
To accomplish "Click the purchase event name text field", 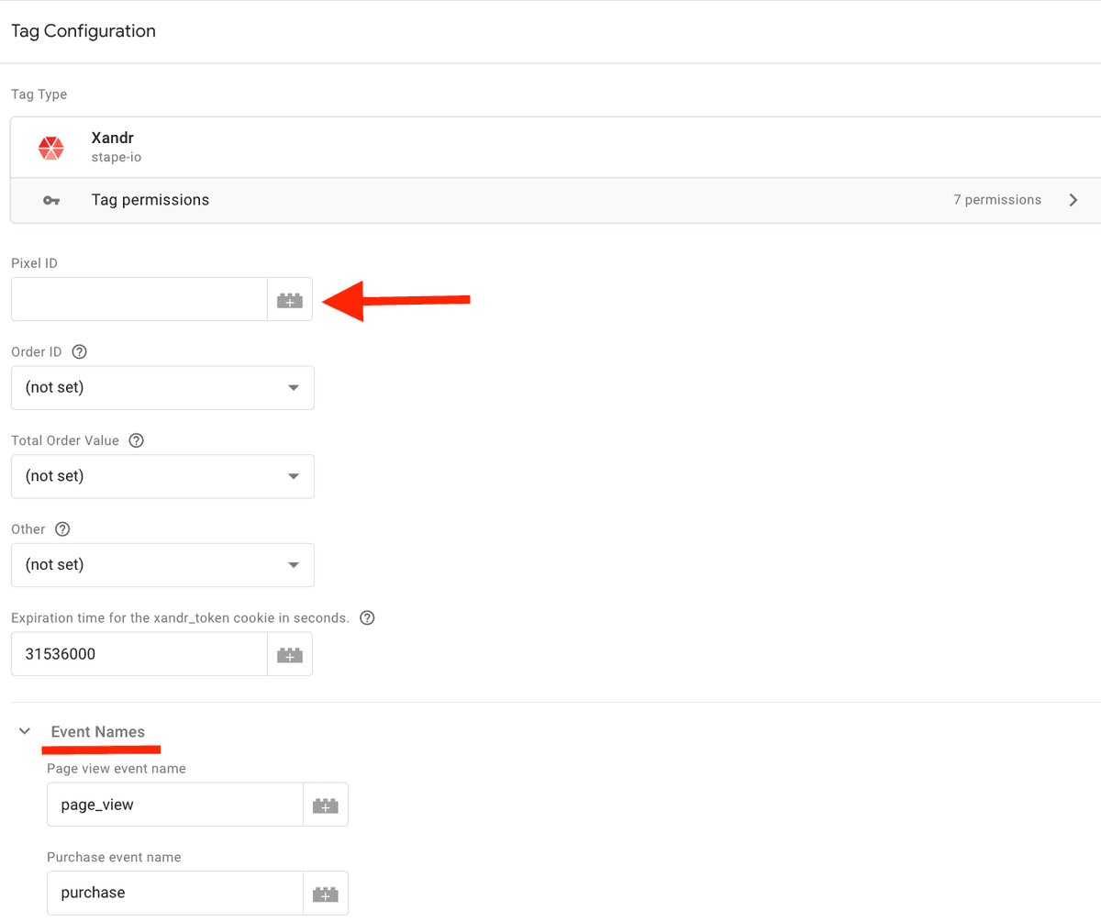I will (x=174, y=893).
